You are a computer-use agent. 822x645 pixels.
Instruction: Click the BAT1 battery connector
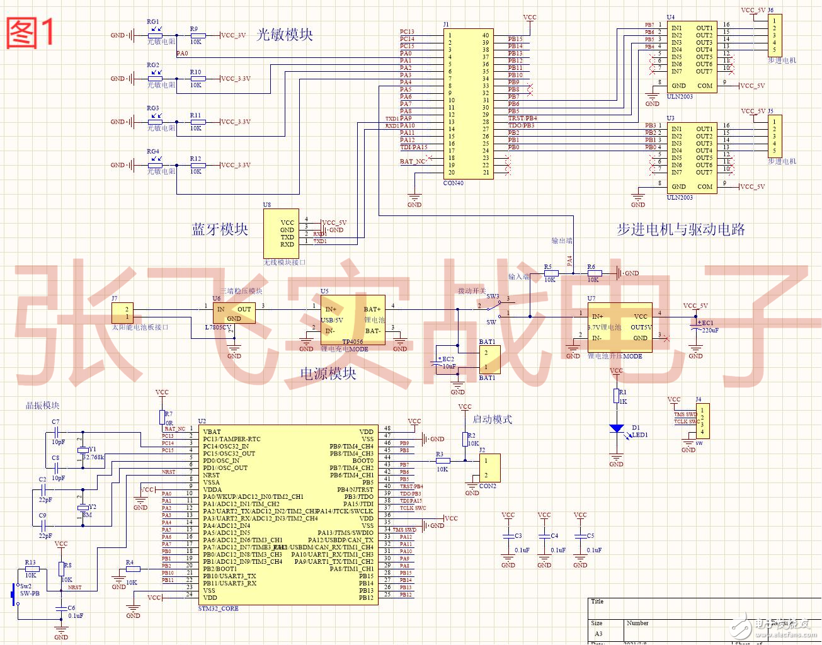coord(489,360)
